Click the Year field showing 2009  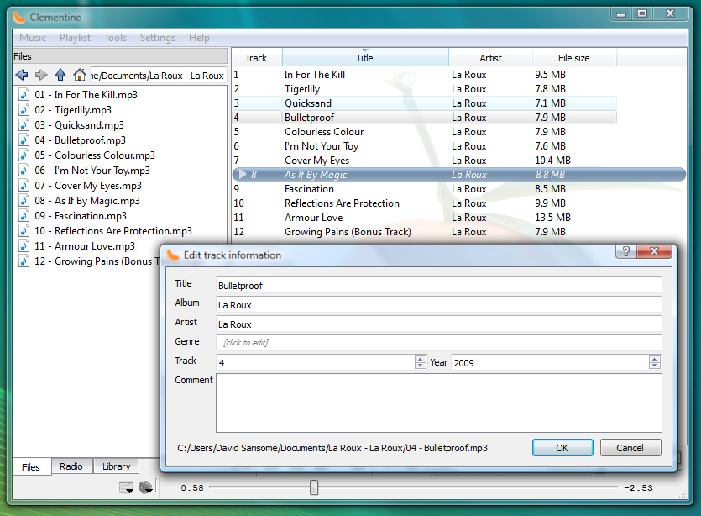551,362
